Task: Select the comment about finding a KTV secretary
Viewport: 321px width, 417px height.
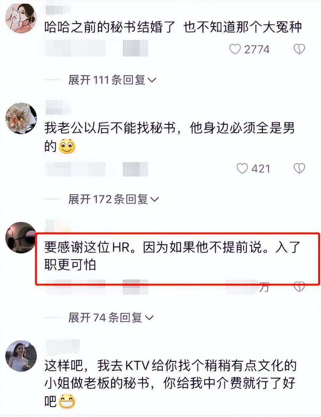Action: [x=170, y=383]
